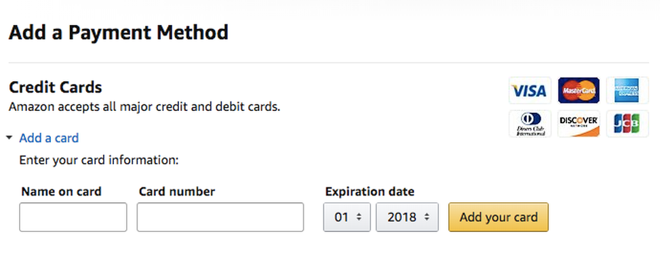Select the Expiration date label
The width and height of the screenshot is (660, 274).
click(x=370, y=192)
